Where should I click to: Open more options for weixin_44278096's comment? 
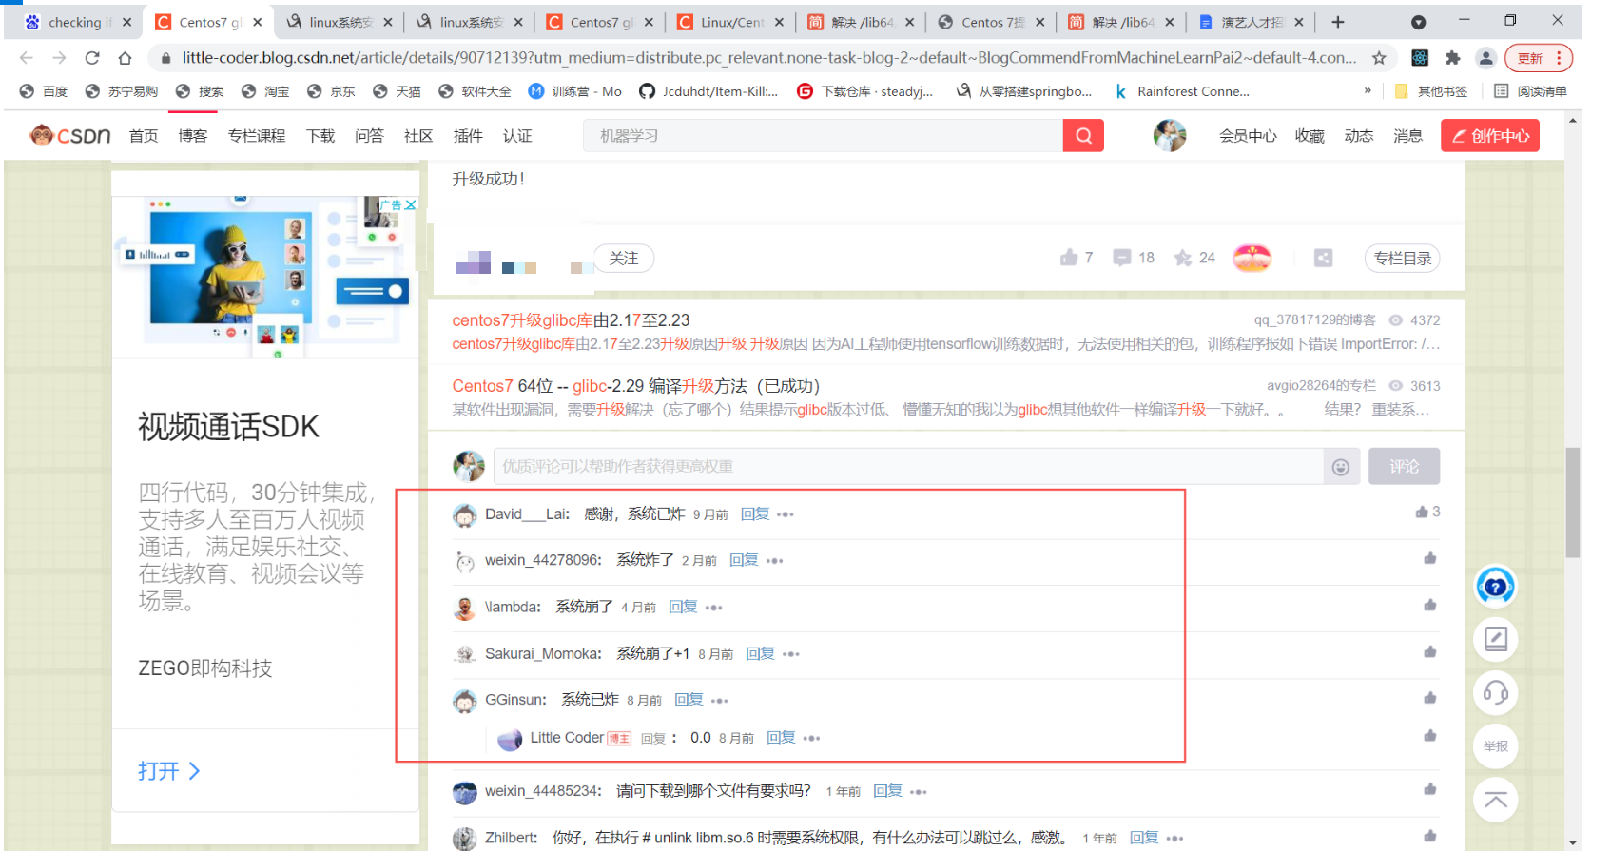774,561
